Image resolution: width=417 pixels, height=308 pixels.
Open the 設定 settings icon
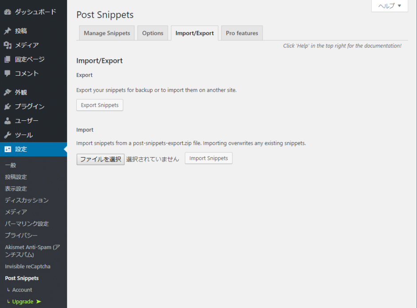8,149
